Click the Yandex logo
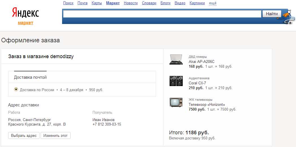This screenshot has height=147, width=296. point(25,13)
